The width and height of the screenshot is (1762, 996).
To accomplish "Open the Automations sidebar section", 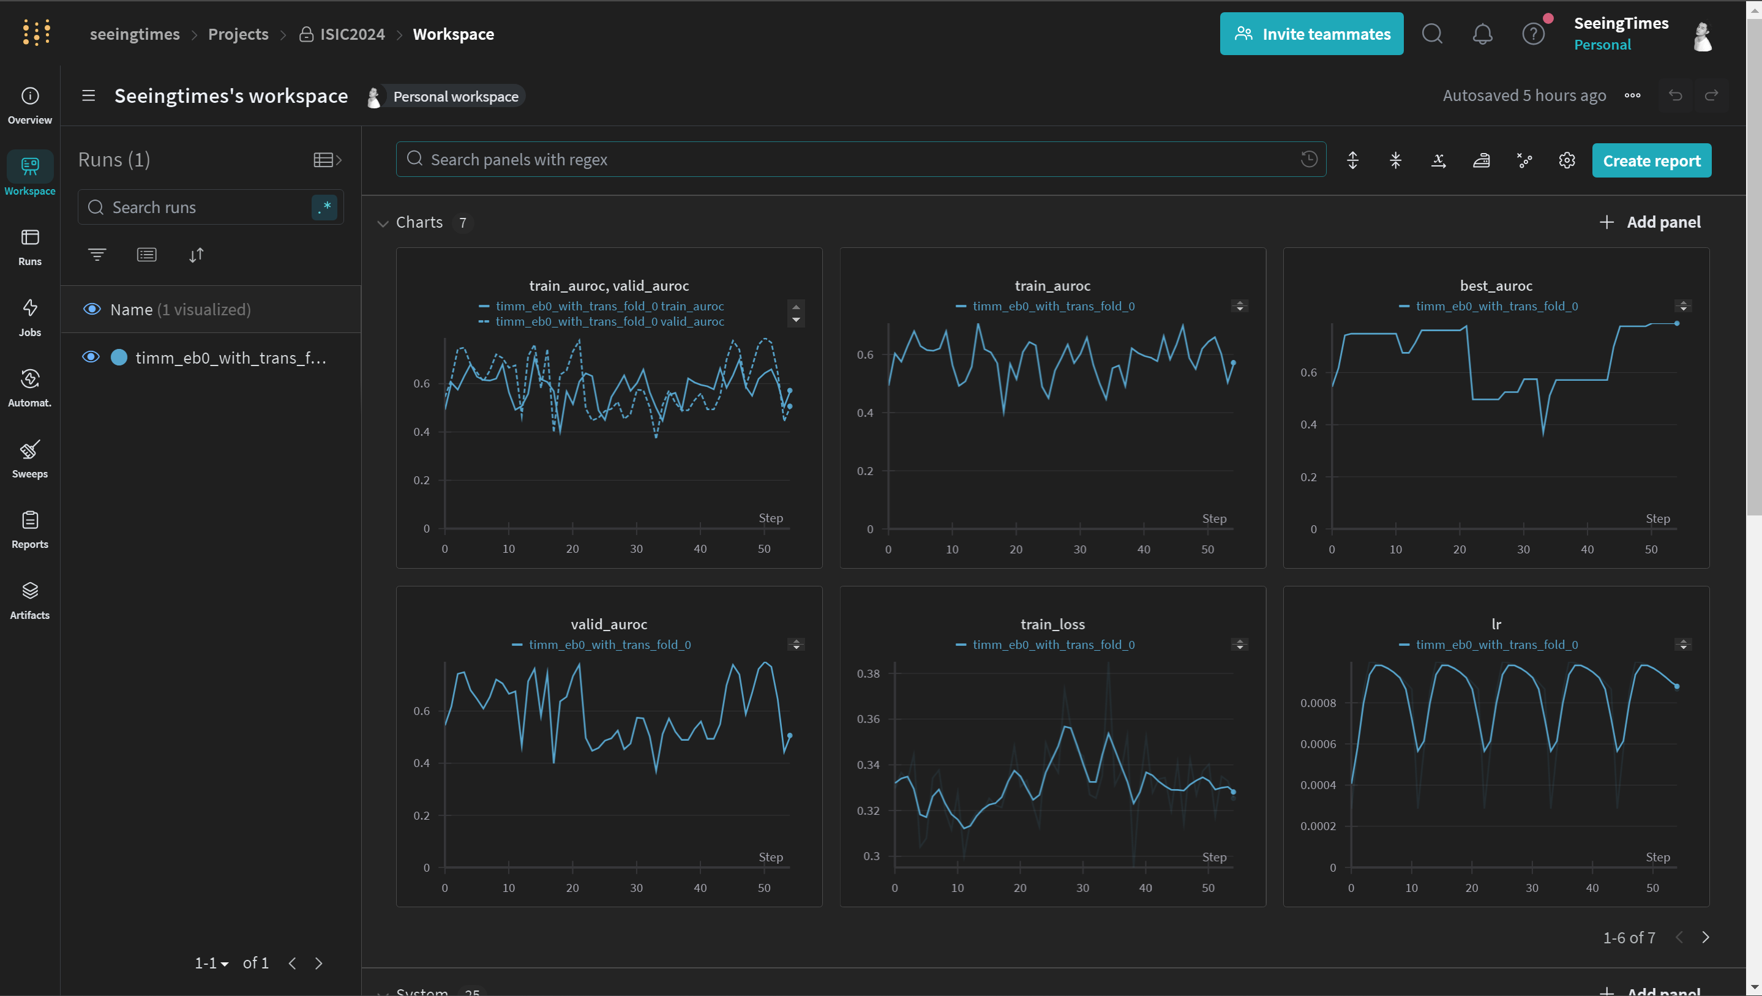I will pos(29,389).
